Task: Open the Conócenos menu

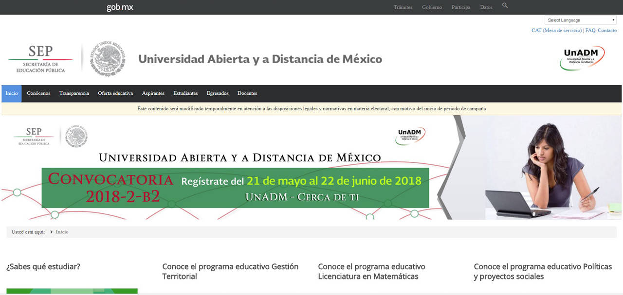Action: (38, 93)
